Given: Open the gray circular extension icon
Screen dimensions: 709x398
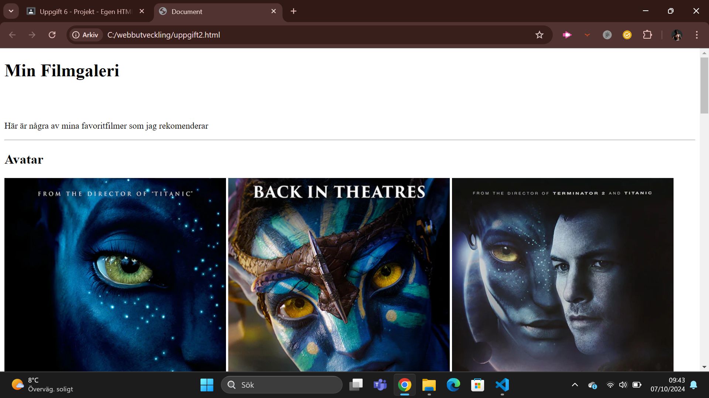Looking at the screenshot, I should pyautogui.click(x=607, y=35).
